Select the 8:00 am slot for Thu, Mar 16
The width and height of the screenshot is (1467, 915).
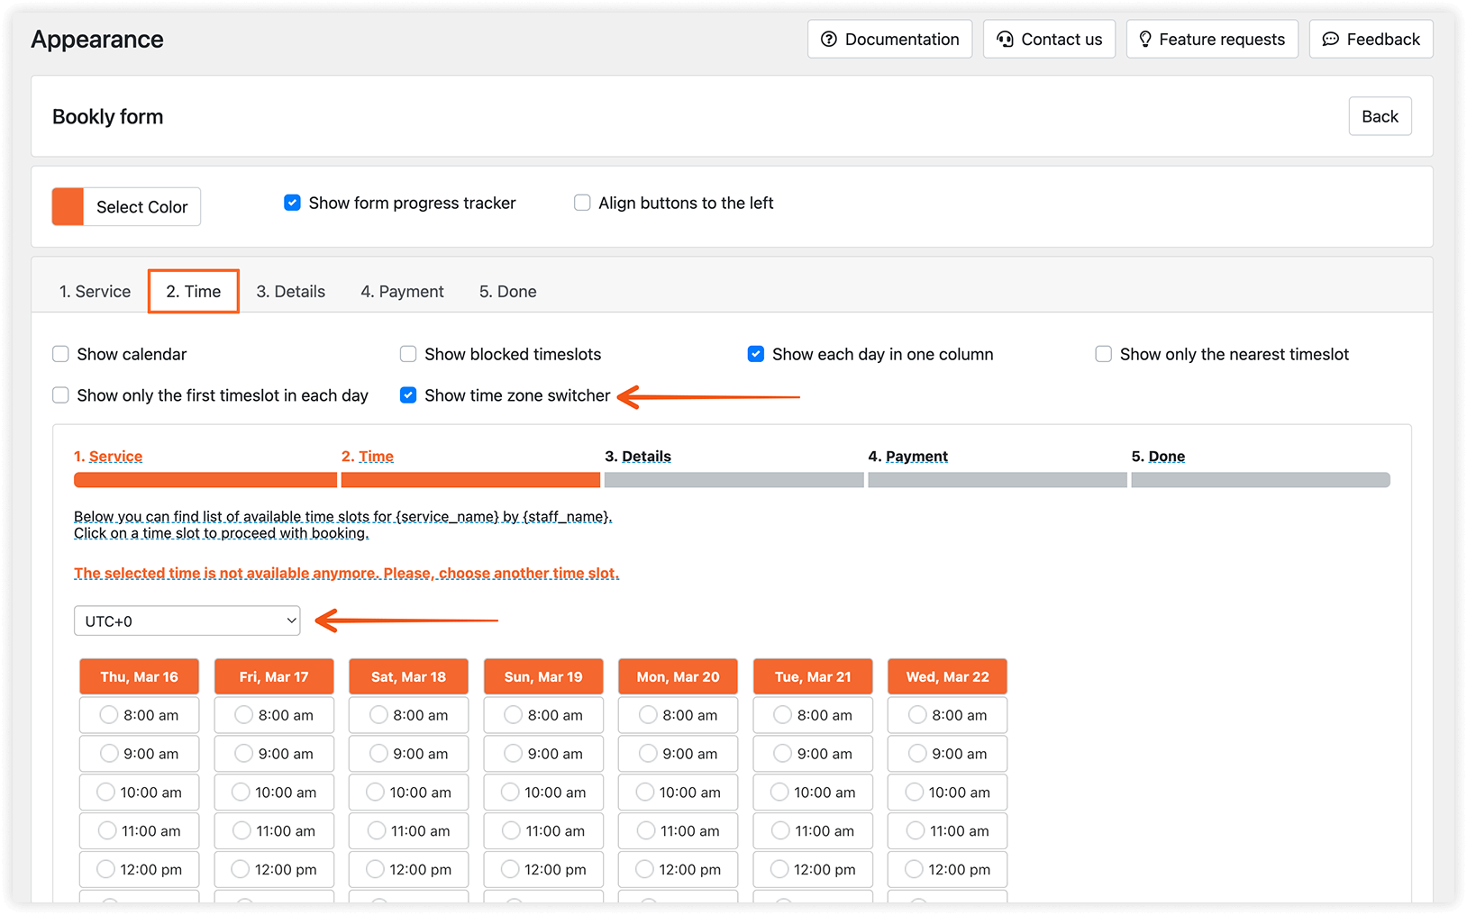[x=139, y=714]
